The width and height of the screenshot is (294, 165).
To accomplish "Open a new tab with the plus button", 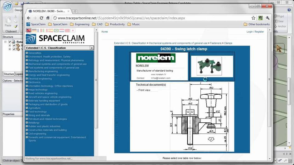I will (75, 11).
